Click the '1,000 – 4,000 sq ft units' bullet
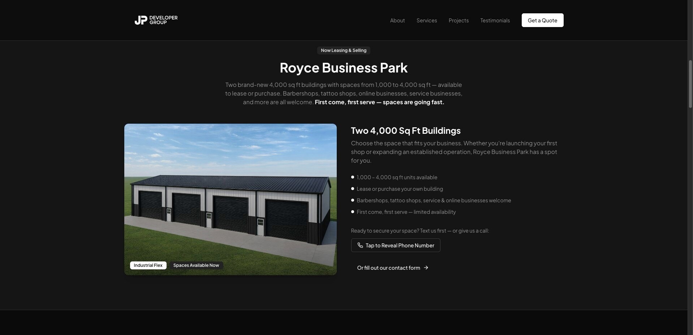Viewport: 693px width, 335px height. pyautogui.click(x=397, y=177)
